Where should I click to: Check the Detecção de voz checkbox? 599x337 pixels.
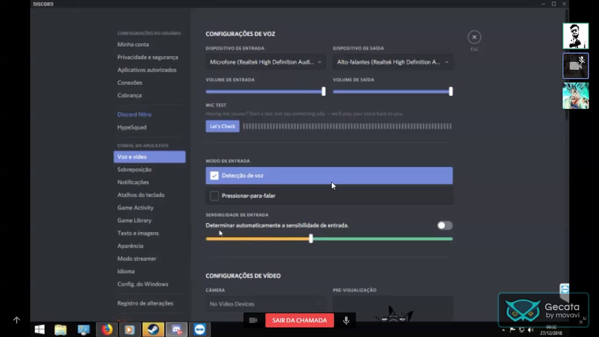214,176
